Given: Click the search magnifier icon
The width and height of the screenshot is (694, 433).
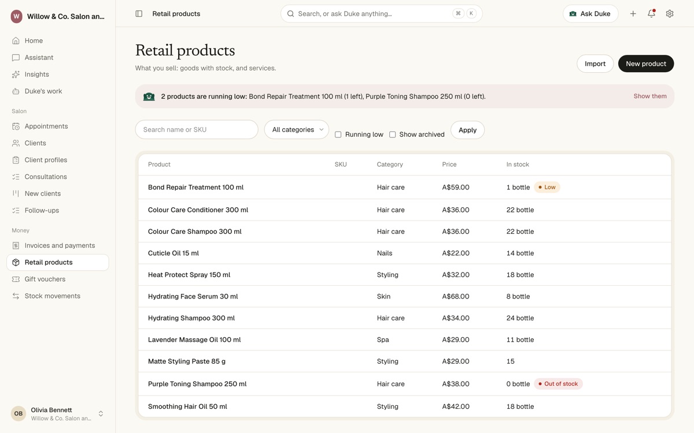Looking at the screenshot, I should 291,13.
